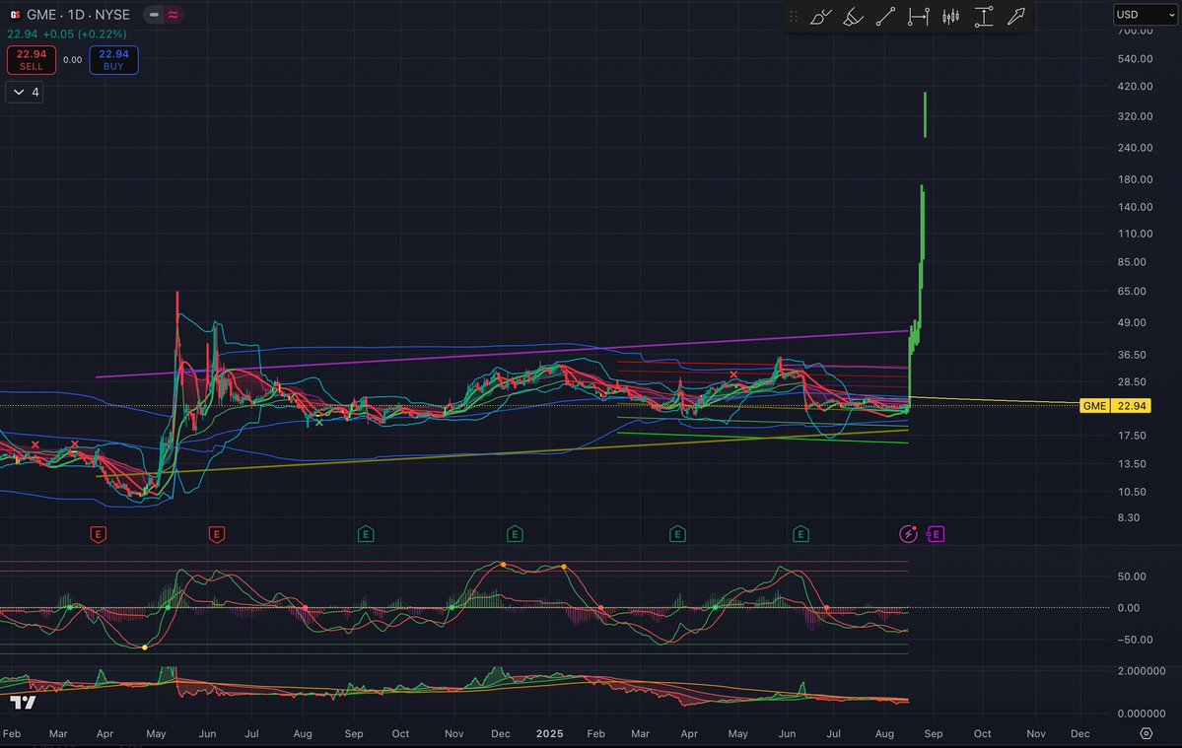Click the purple lightning bolt event icon
The width and height of the screenshot is (1182, 748).
coord(908,534)
